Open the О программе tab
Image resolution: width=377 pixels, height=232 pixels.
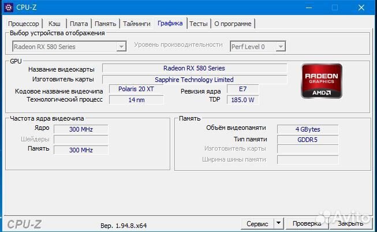pyautogui.click(x=233, y=24)
